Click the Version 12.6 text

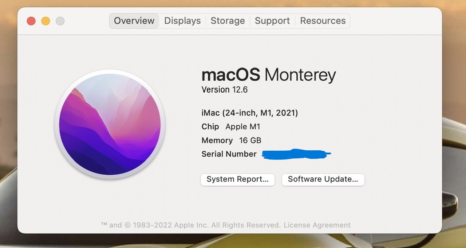(225, 90)
